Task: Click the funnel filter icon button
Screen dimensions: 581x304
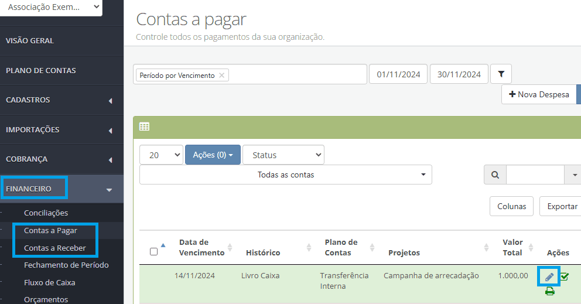Action: (501, 74)
